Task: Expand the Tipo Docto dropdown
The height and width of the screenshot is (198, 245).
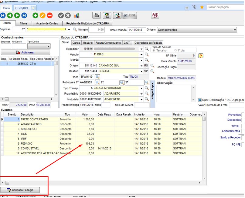Action: (48, 46)
